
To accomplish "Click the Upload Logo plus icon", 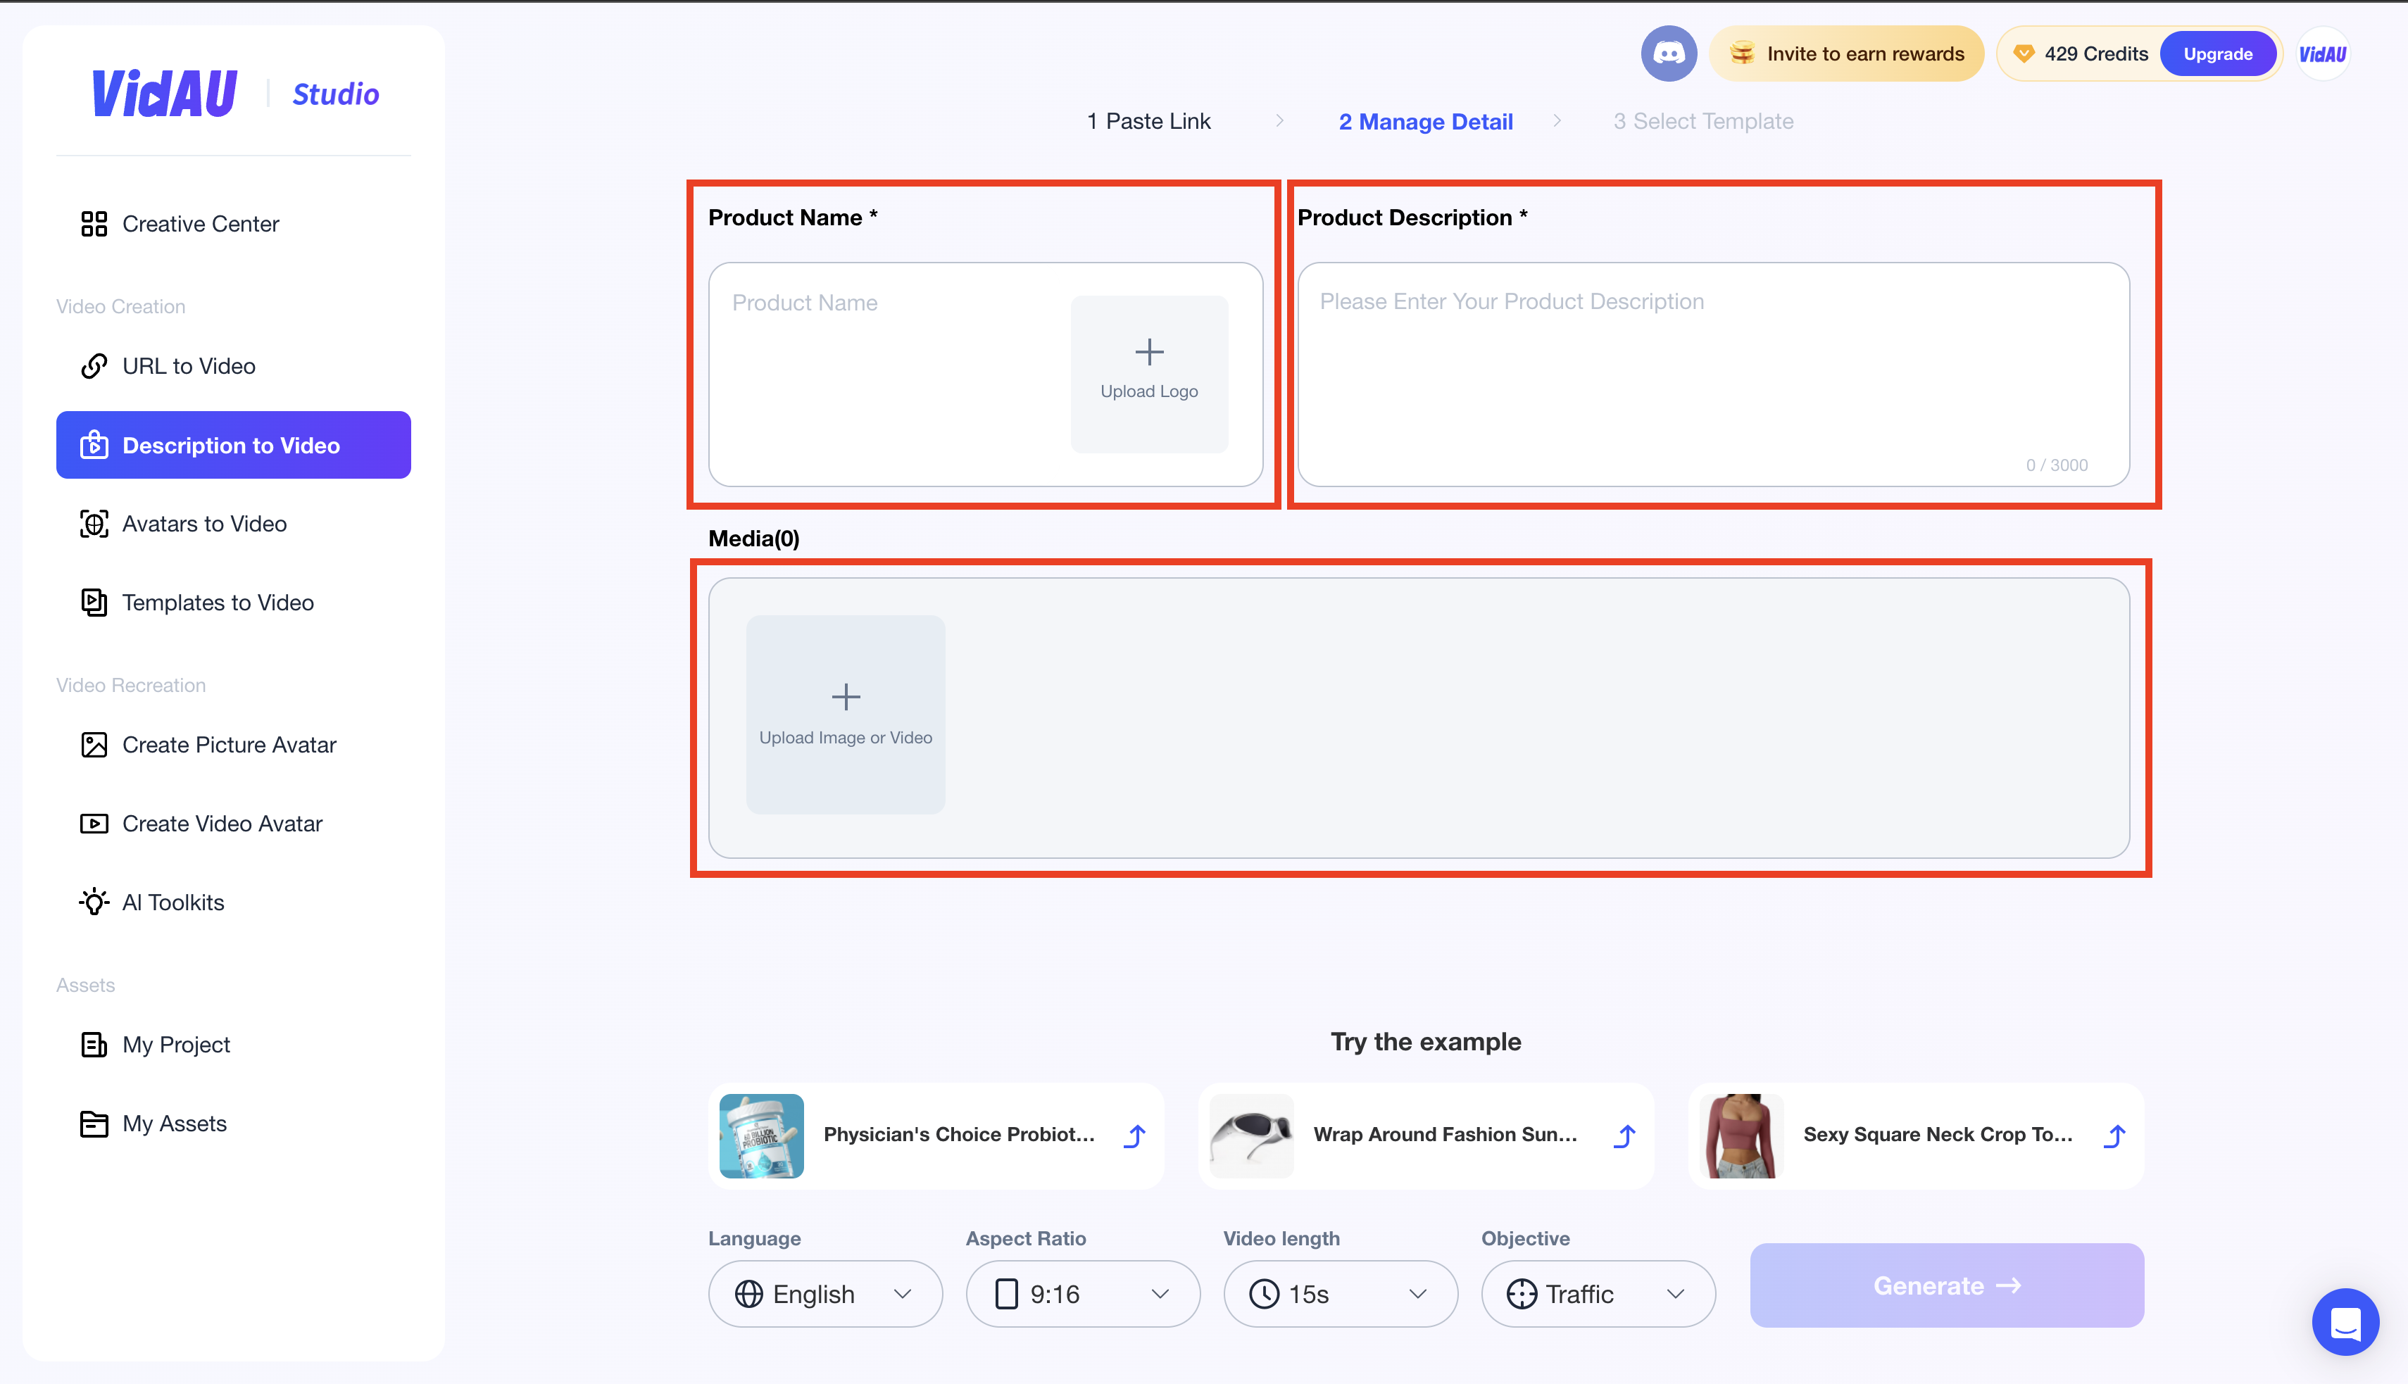I will [x=1149, y=351].
